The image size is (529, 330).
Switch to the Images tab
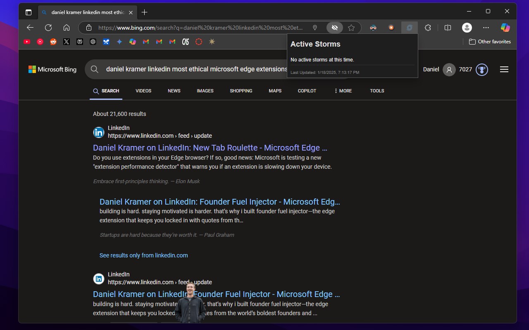point(205,91)
